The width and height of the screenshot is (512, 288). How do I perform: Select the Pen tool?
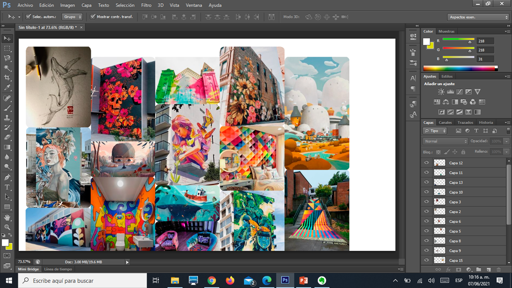(x=7, y=177)
